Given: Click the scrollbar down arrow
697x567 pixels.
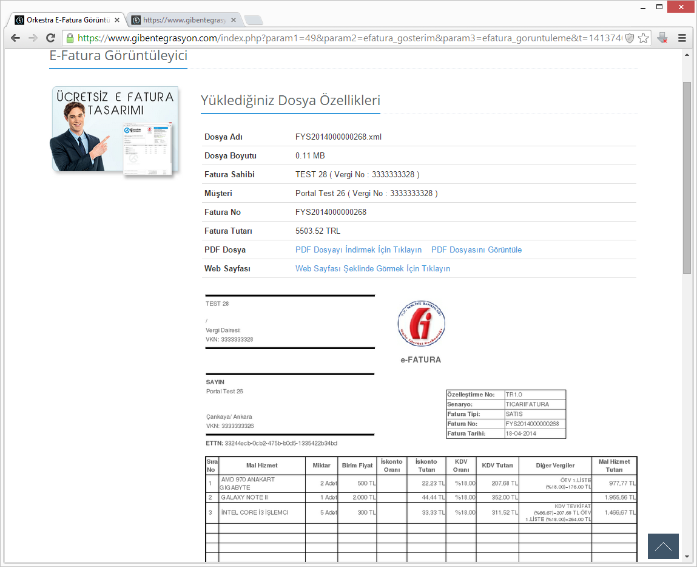Looking at the screenshot, I should pyautogui.click(x=687, y=557).
